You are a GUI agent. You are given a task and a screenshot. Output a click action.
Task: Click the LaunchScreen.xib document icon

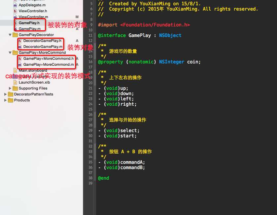tap(15, 82)
